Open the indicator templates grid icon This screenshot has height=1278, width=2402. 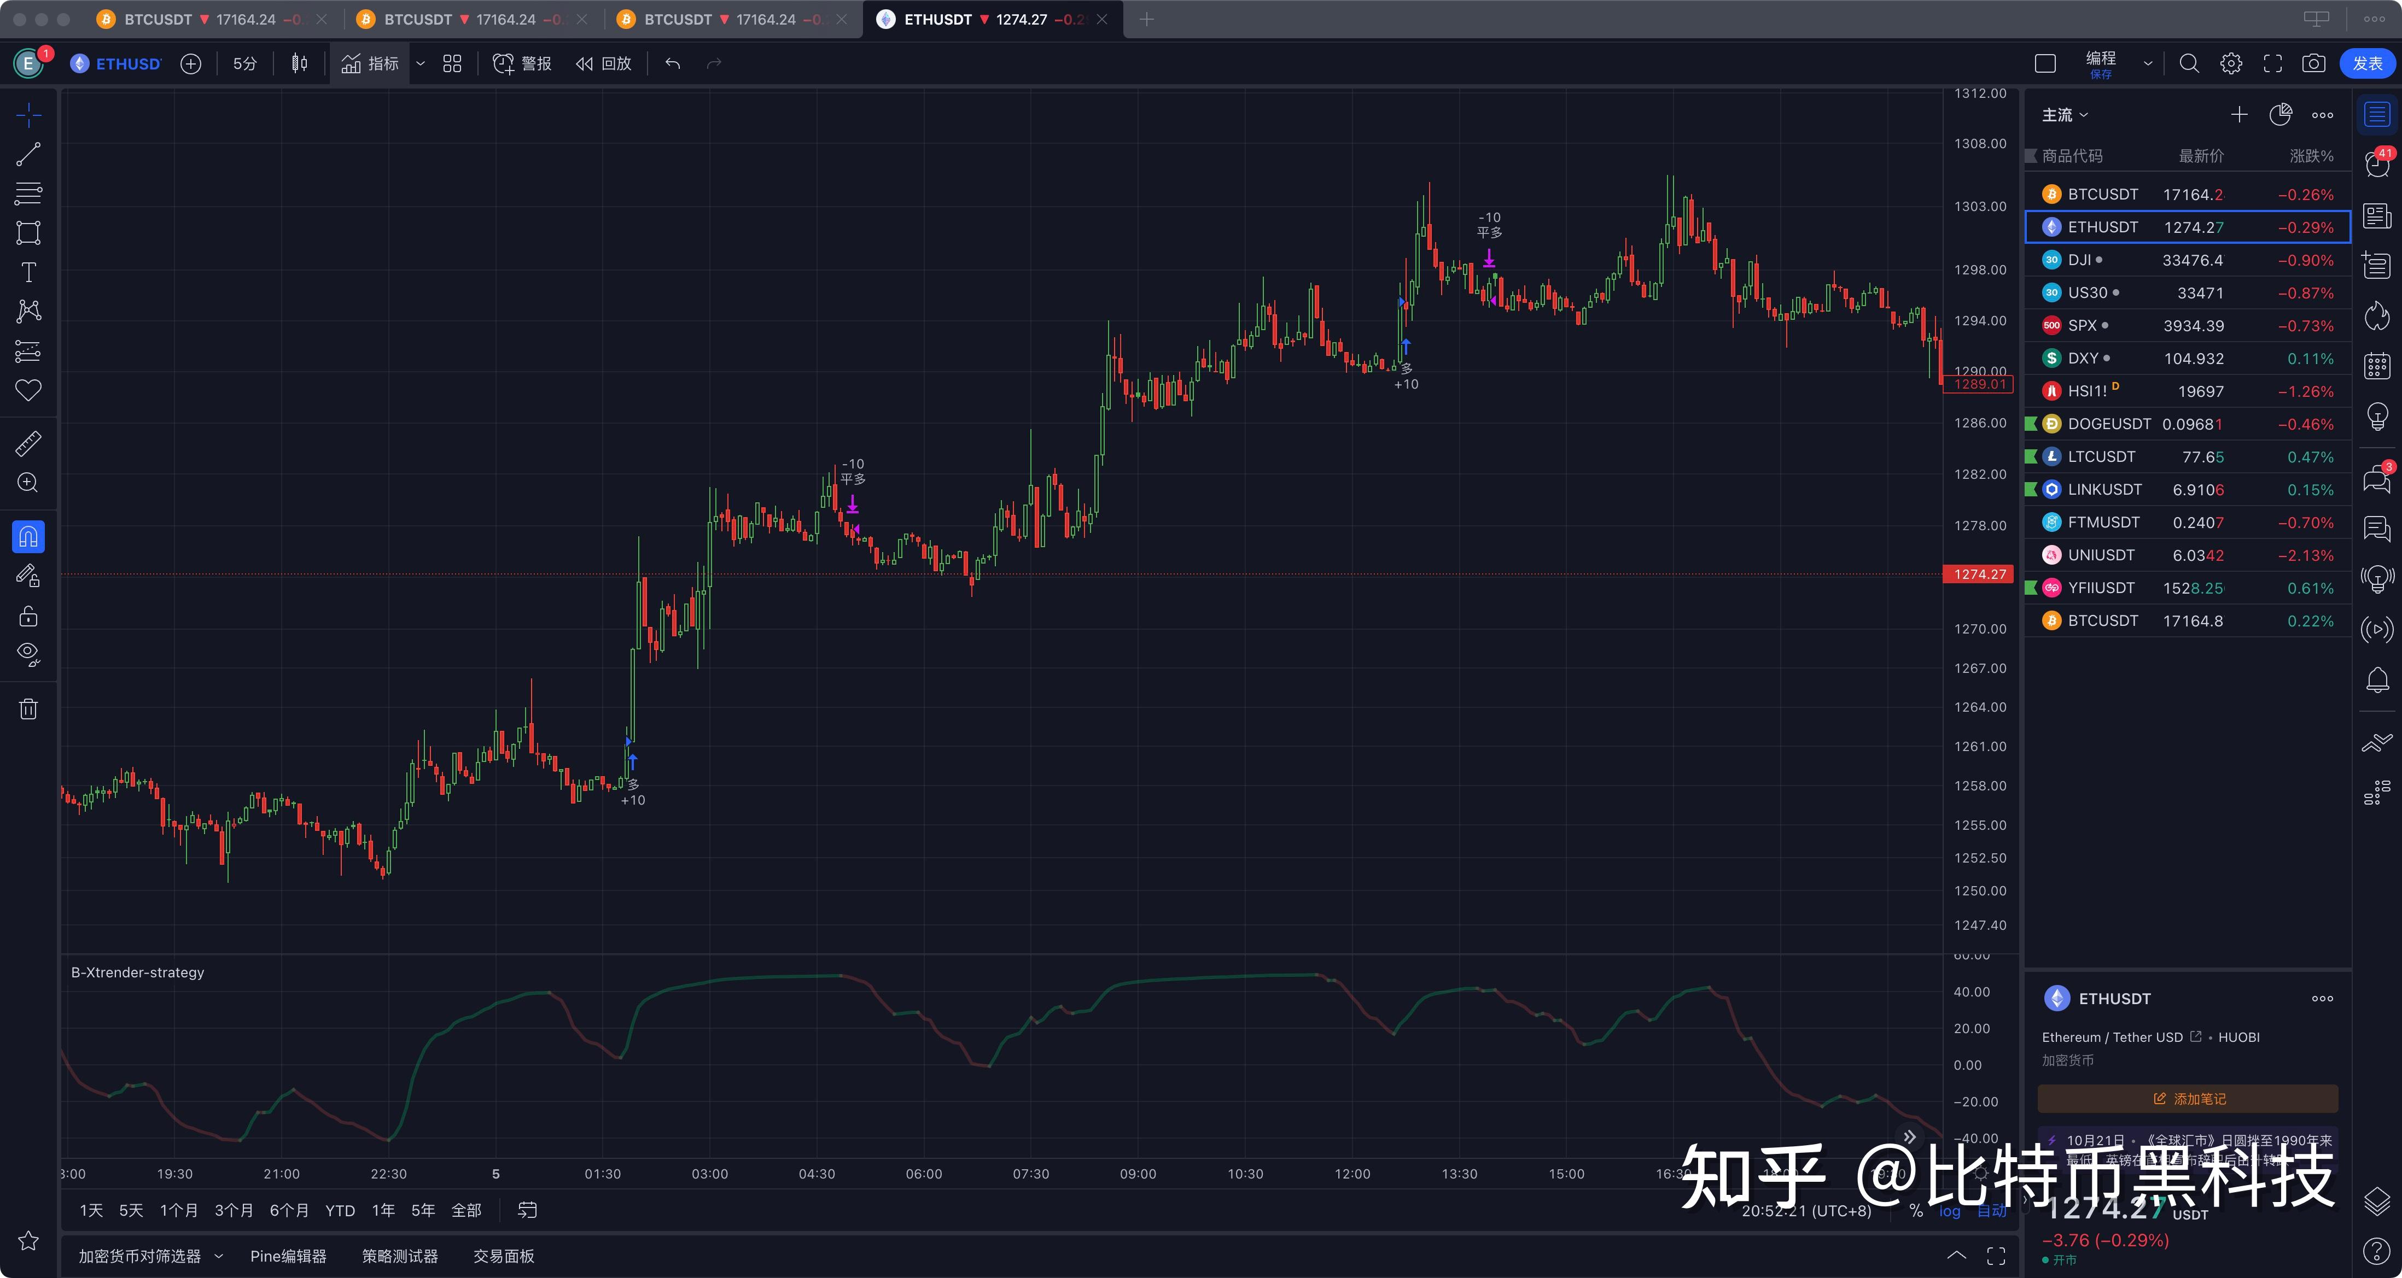pos(452,63)
